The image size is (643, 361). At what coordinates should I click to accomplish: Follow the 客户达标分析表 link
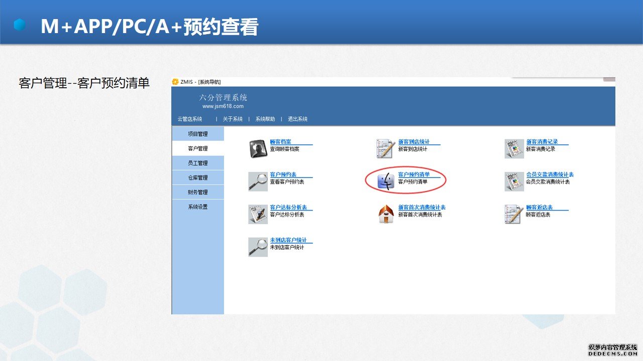pyautogui.click(x=288, y=208)
